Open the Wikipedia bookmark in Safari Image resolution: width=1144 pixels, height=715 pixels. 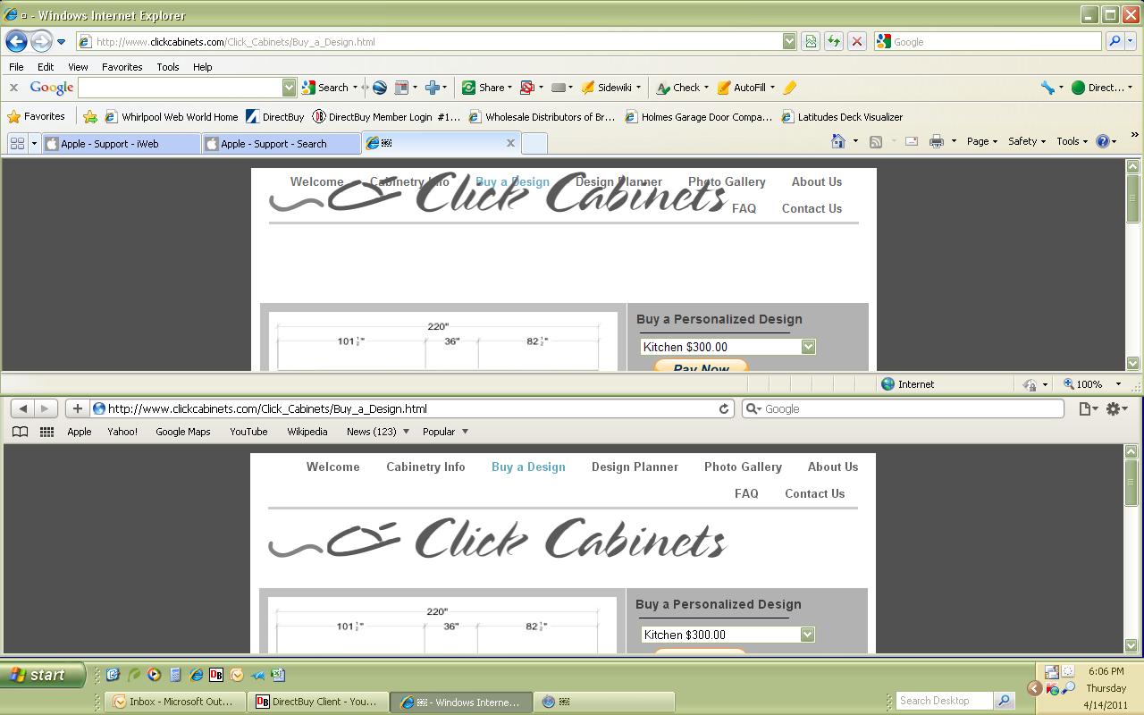pos(307,432)
